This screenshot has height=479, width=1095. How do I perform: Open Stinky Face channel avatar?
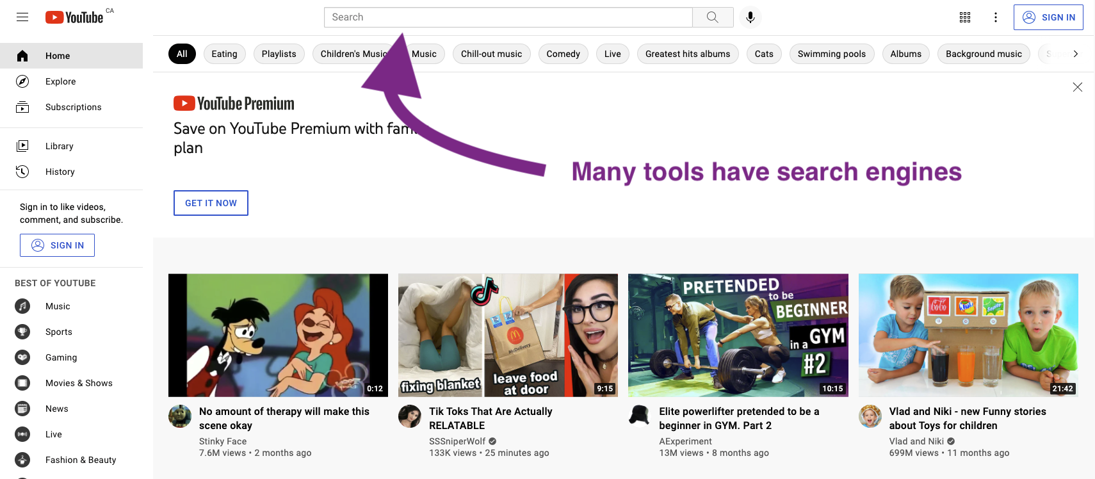point(180,416)
